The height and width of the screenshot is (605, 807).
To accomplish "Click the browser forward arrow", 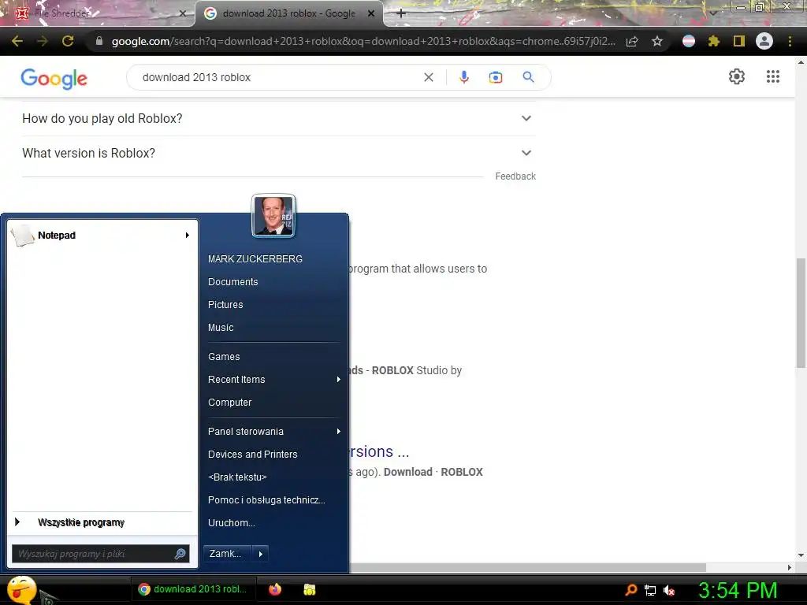I will pyautogui.click(x=43, y=41).
